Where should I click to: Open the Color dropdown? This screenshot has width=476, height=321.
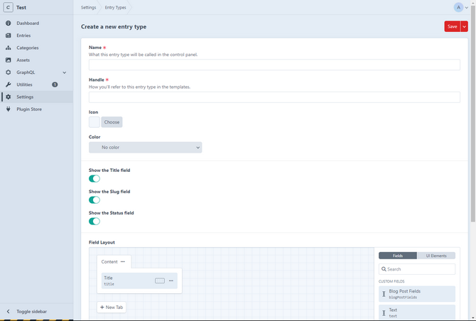pos(145,148)
